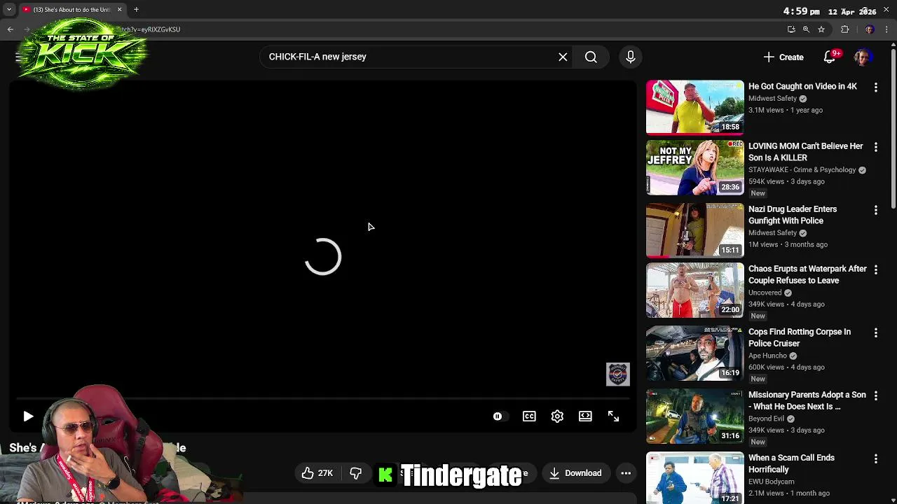This screenshot has height=504, width=897.
Task: Open options menu for LOVING MOM video
Action: [x=875, y=147]
